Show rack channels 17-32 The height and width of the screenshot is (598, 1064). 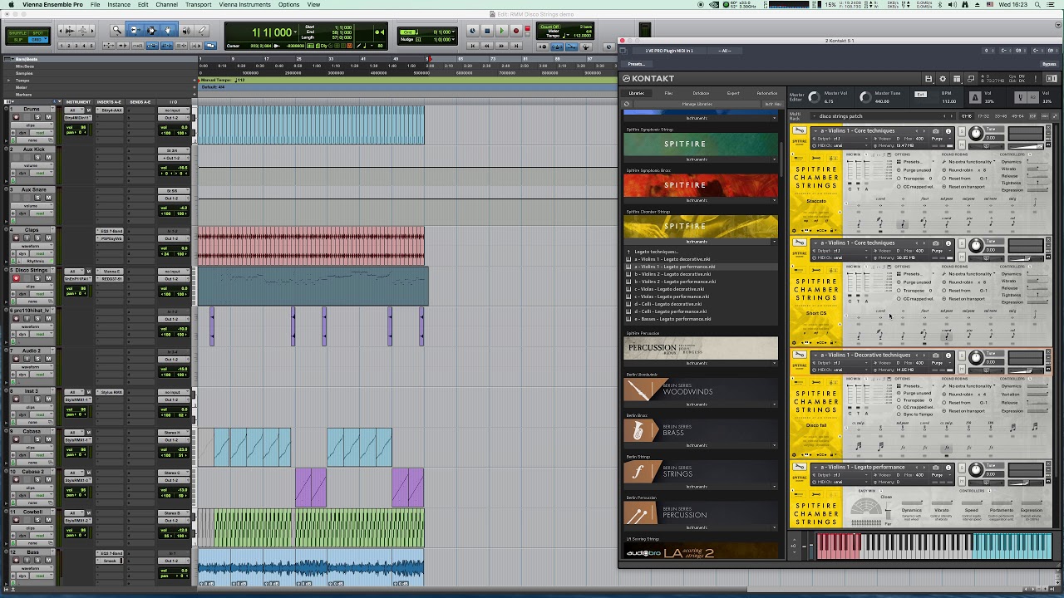(983, 116)
